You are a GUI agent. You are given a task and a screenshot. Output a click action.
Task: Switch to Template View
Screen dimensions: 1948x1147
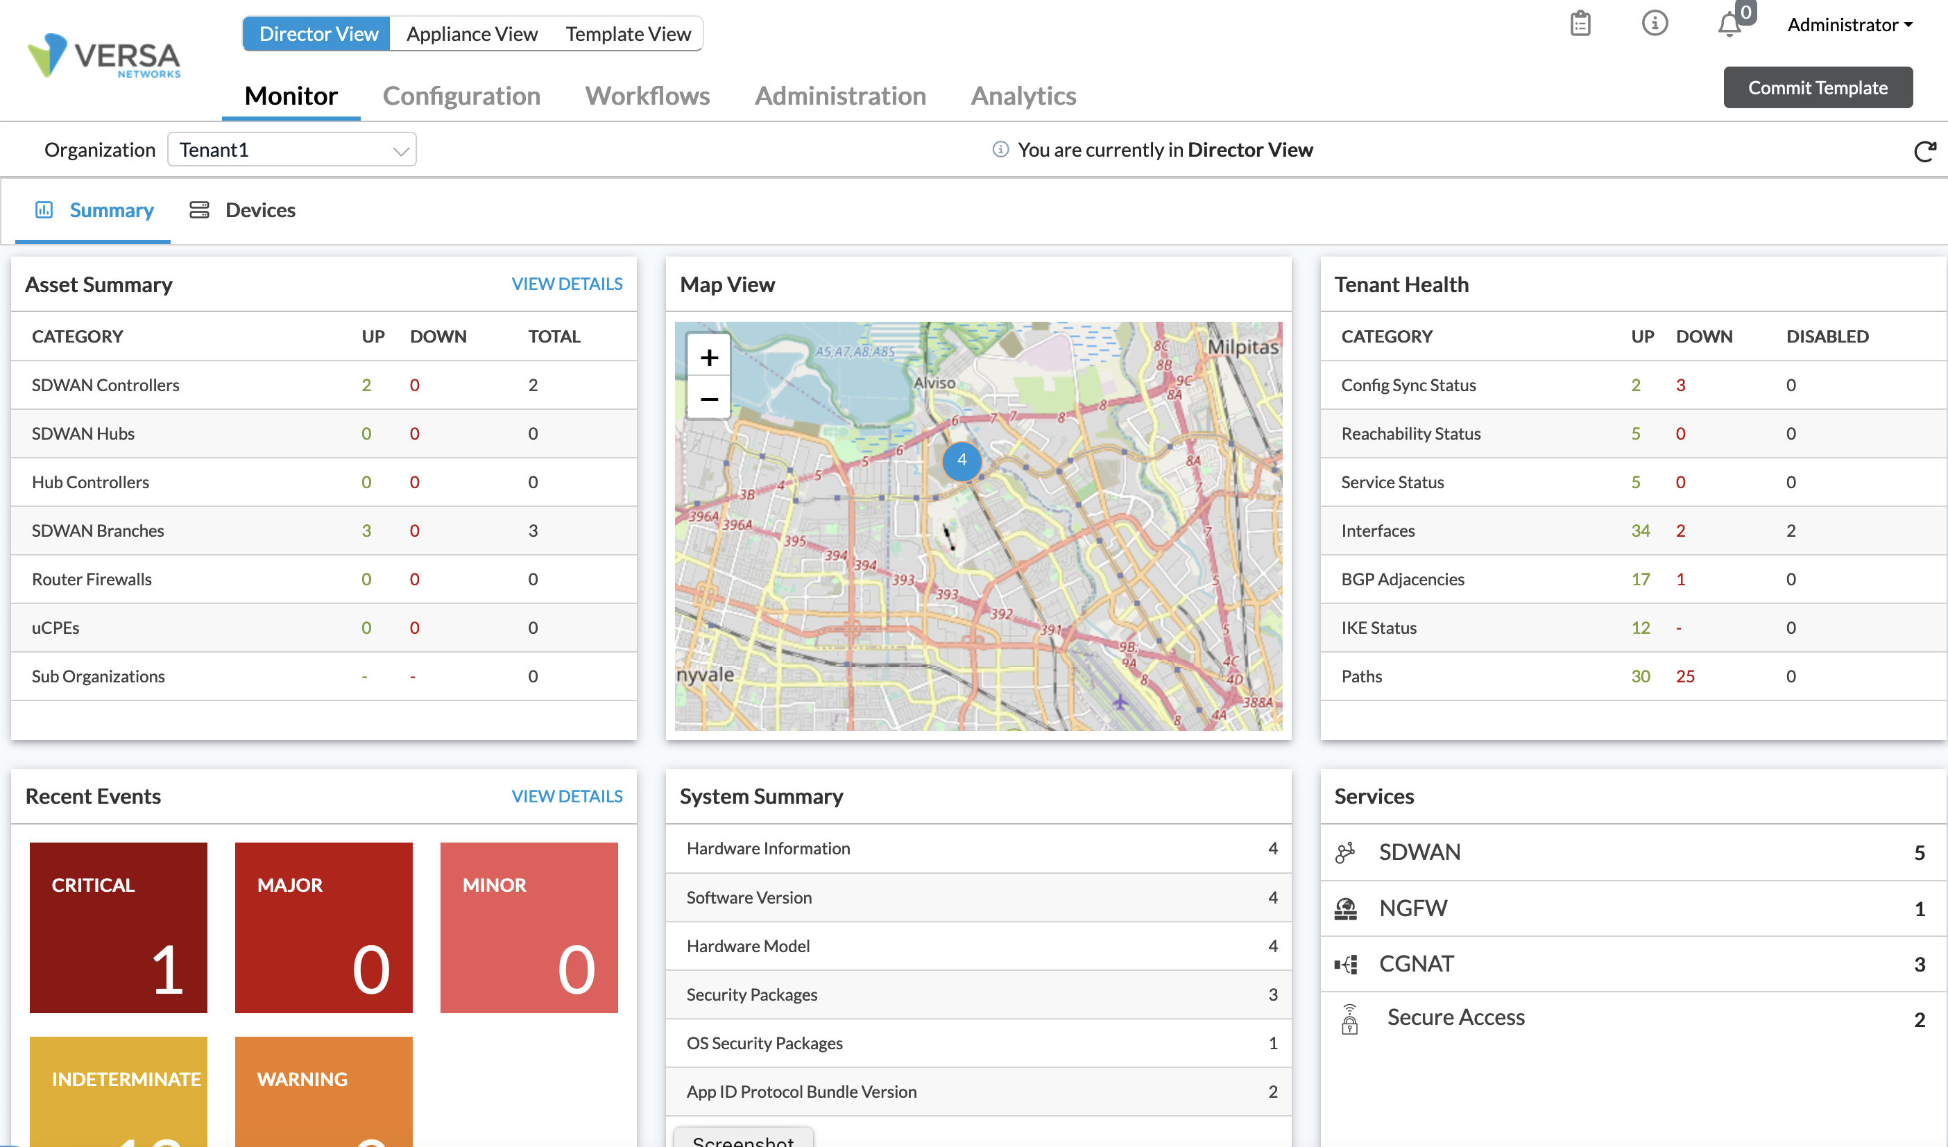pos(628,34)
